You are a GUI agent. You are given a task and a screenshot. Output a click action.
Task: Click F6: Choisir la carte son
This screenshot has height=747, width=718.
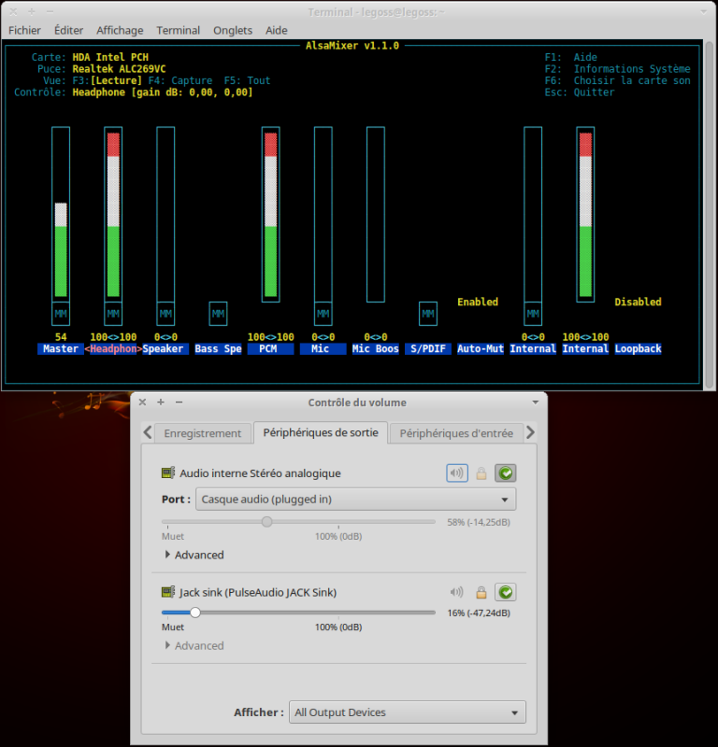point(617,80)
